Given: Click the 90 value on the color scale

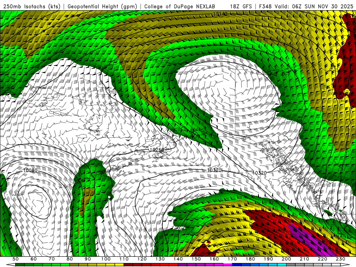Looking at the screenshot, I should point(88,259).
